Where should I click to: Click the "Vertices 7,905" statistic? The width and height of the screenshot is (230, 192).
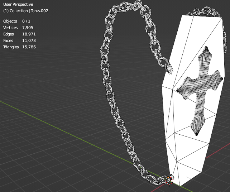point(18,28)
